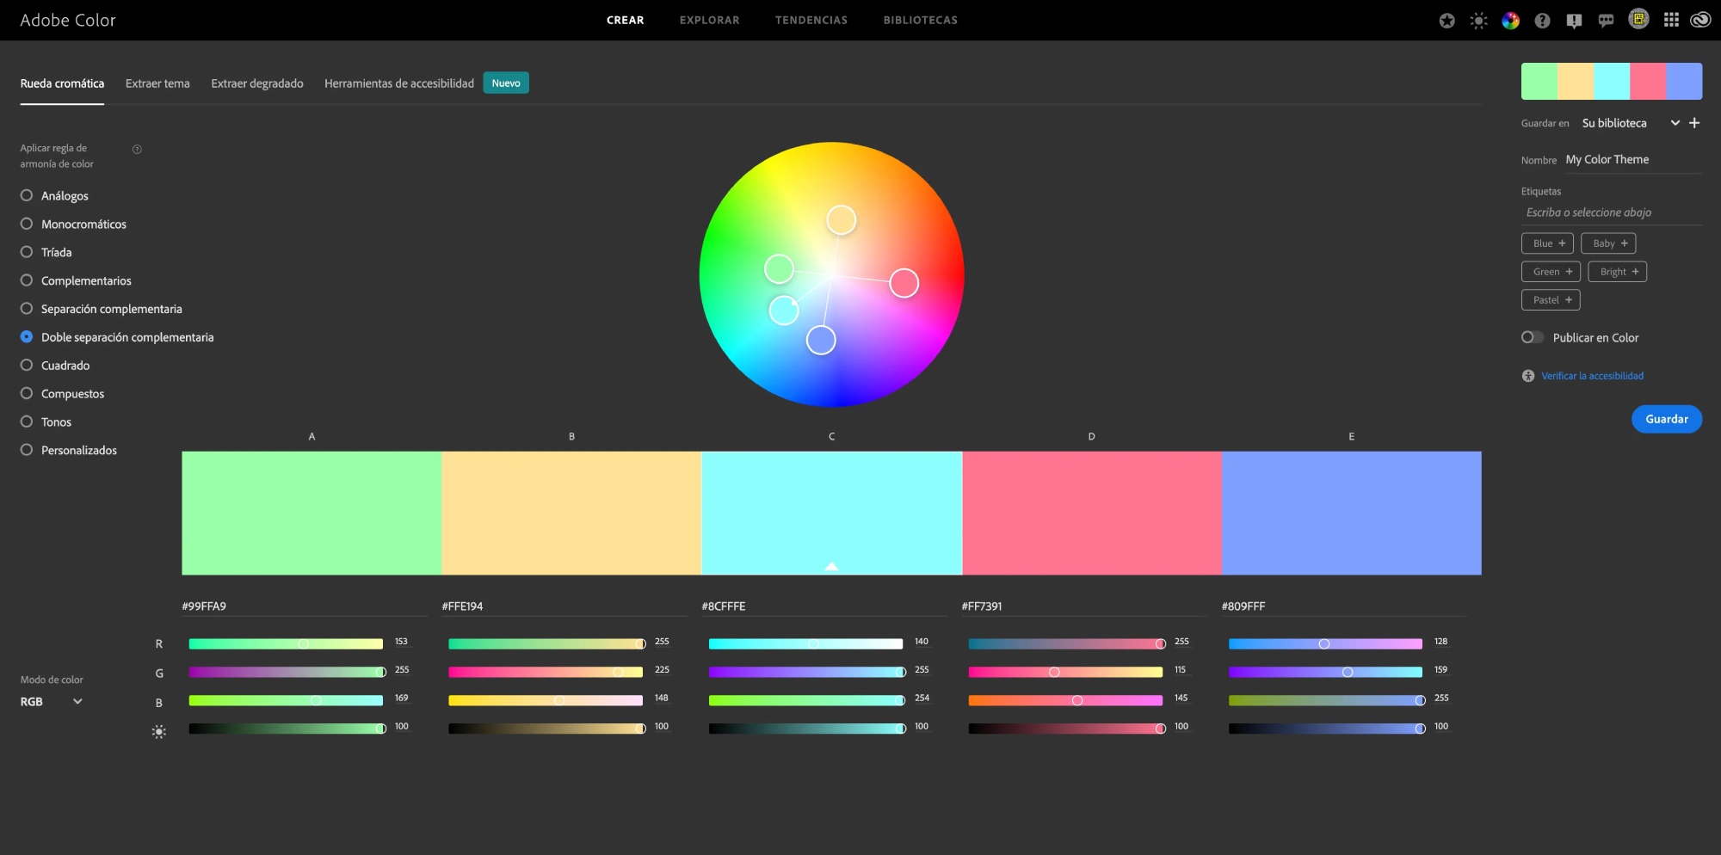Open the EXPLORAR menu
The width and height of the screenshot is (1721, 855).
coord(709,20)
